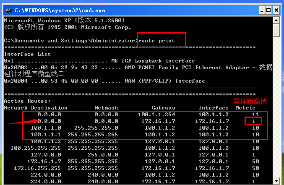The width and height of the screenshot is (284, 185).
Task: Close the cmd.exe window
Action: pos(276,10)
